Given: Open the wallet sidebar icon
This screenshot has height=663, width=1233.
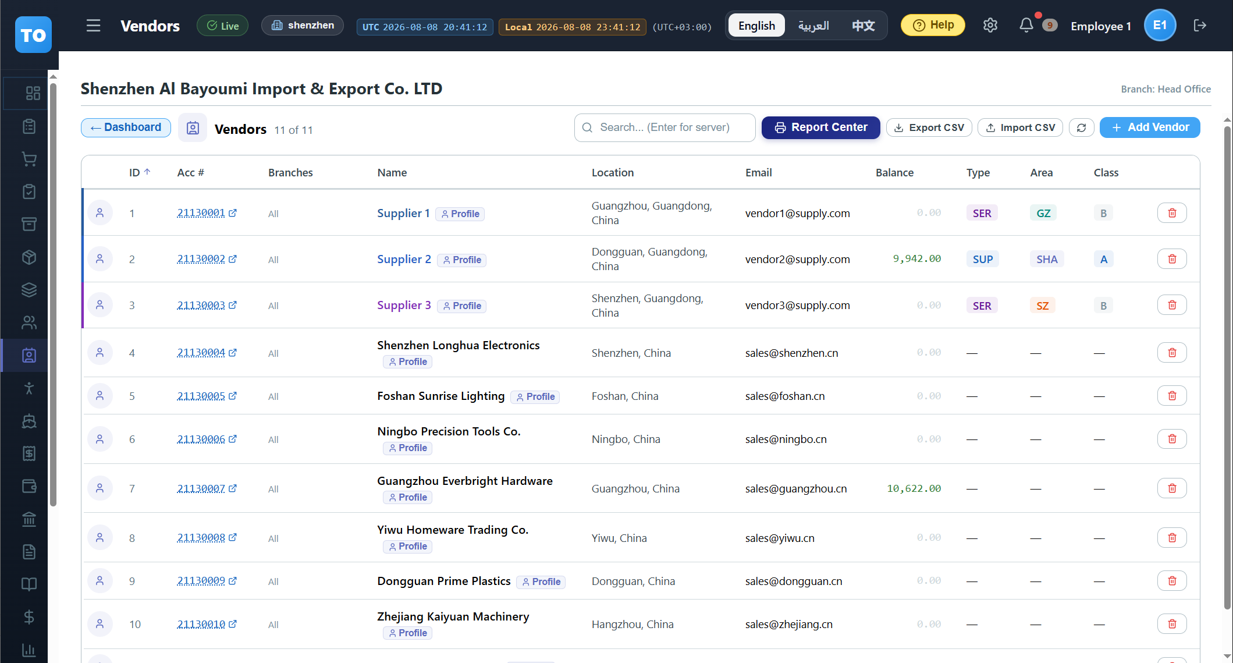Looking at the screenshot, I should pyautogui.click(x=29, y=486).
